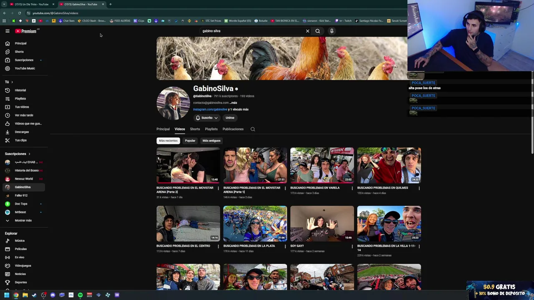This screenshot has width=534, height=300.
Task: Open 'Videos que me gus...' list
Action: 23,124
